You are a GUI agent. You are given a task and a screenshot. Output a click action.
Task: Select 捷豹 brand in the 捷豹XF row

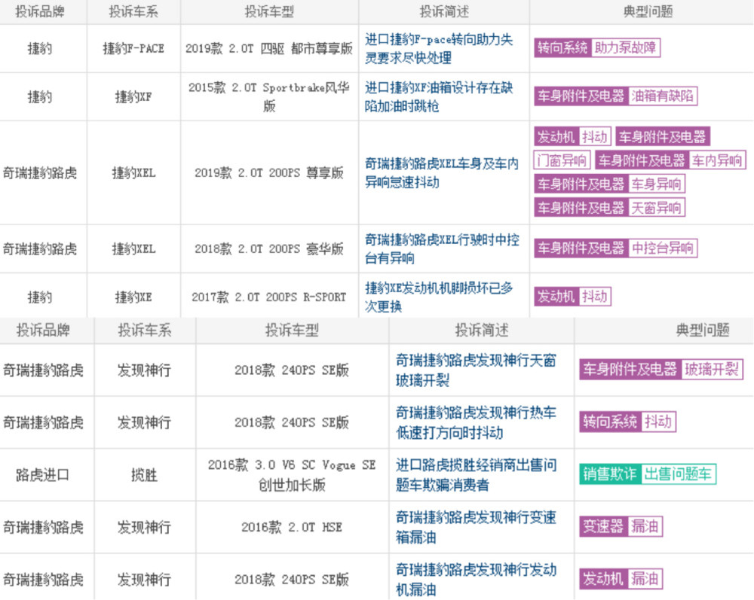coord(40,97)
